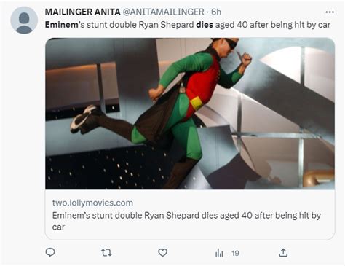Click the bolded word dies in tweet text
345x266 pixels.
click(x=205, y=25)
